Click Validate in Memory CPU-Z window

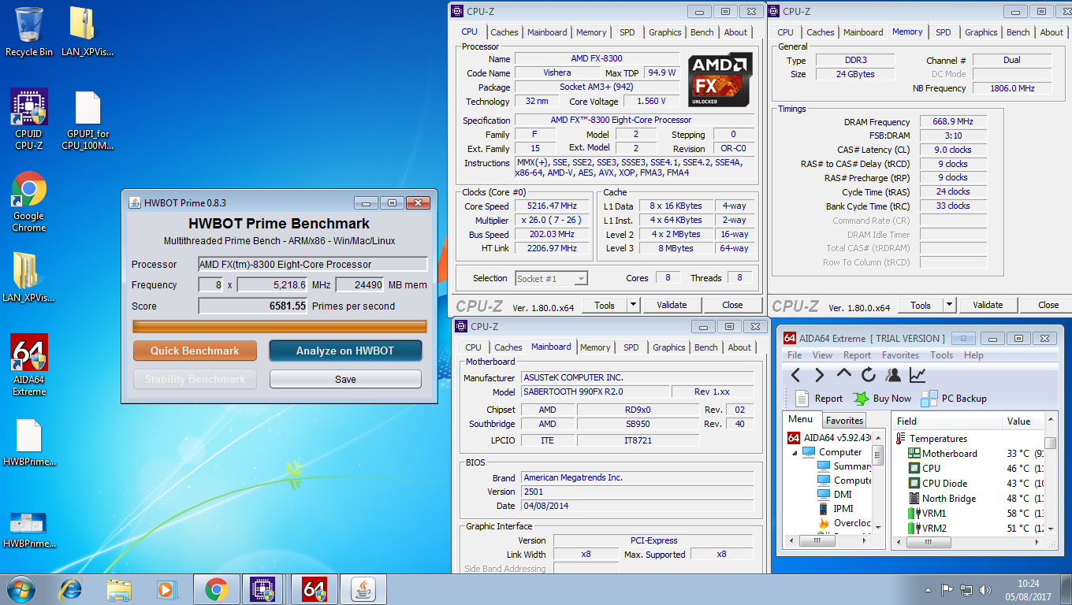pyautogui.click(x=988, y=305)
